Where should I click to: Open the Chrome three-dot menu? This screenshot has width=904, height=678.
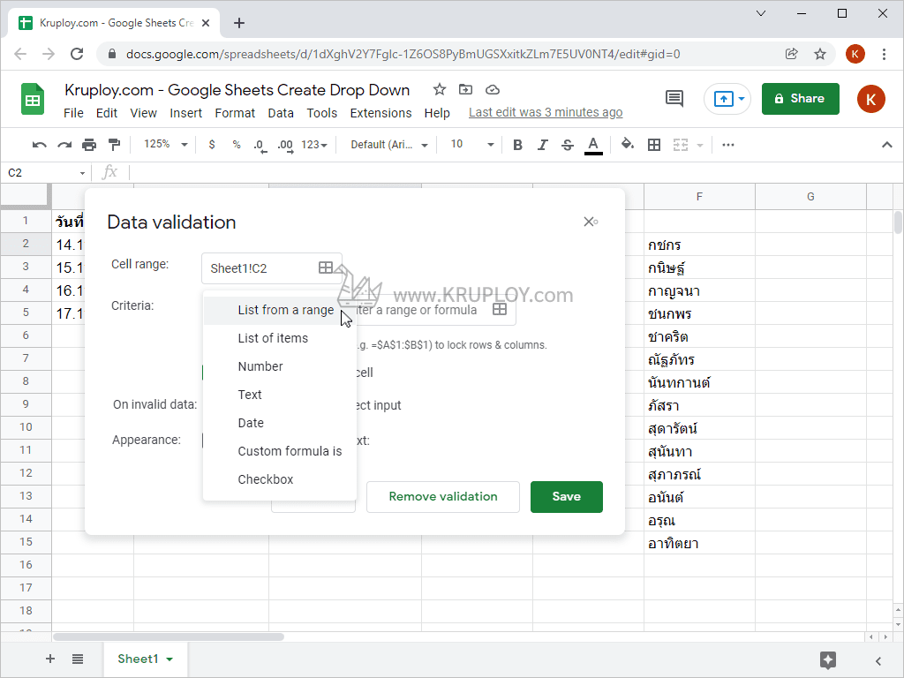(884, 54)
